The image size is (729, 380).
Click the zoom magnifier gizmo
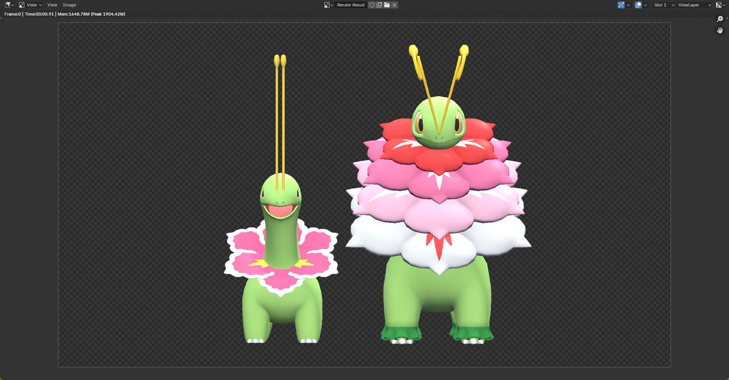[x=720, y=19]
